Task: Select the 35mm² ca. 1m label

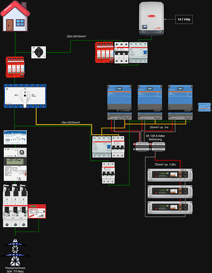Action: click(159, 127)
